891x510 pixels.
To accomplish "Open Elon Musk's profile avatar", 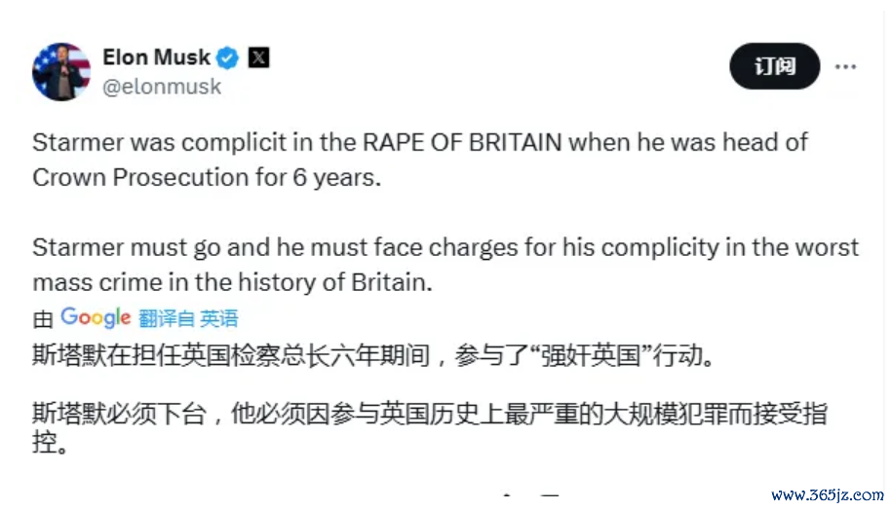I will pyautogui.click(x=61, y=72).
